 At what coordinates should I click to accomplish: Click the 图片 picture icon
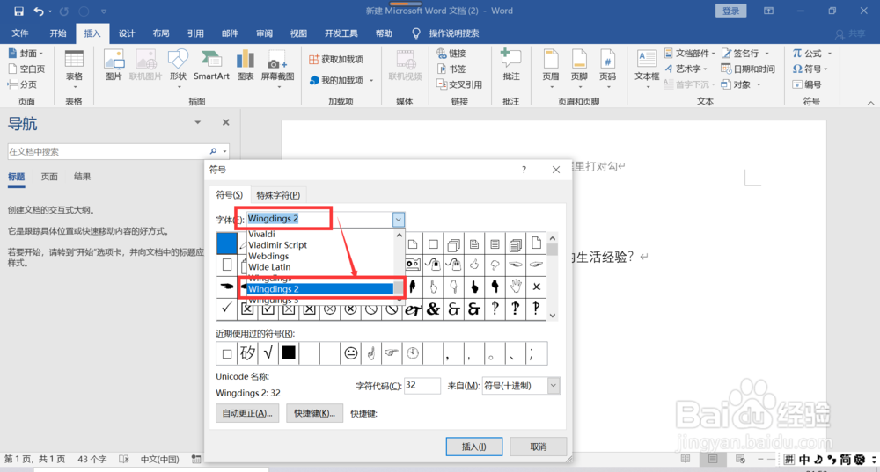pyautogui.click(x=114, y=66)
